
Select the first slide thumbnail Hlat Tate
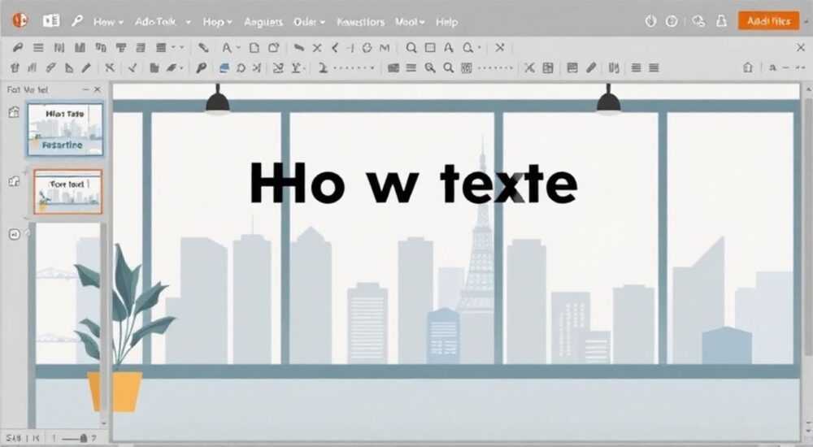[x=65, y=129]
